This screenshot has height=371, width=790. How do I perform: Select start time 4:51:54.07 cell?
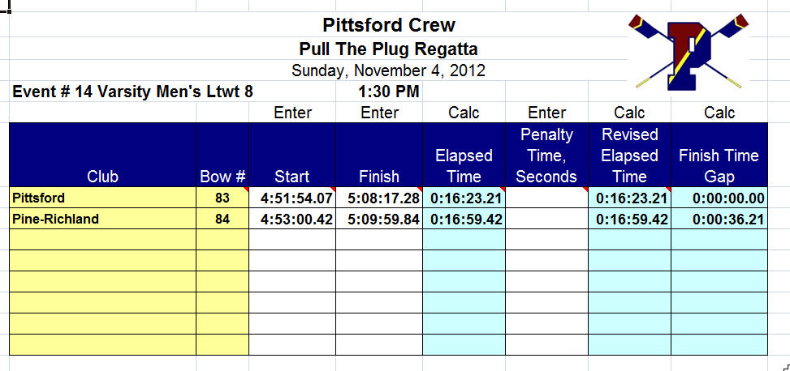click(x=292, y=198)
